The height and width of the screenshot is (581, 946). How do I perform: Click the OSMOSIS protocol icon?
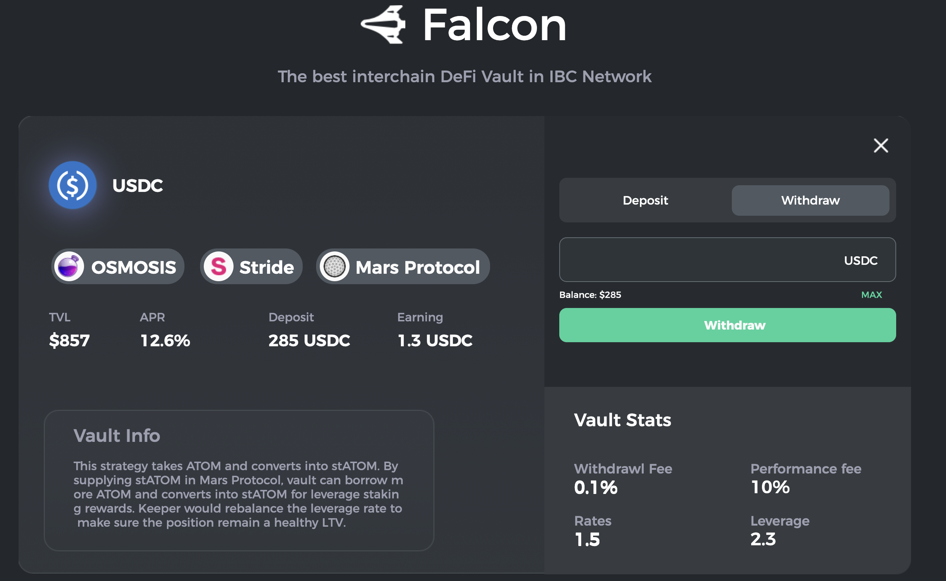70,266
